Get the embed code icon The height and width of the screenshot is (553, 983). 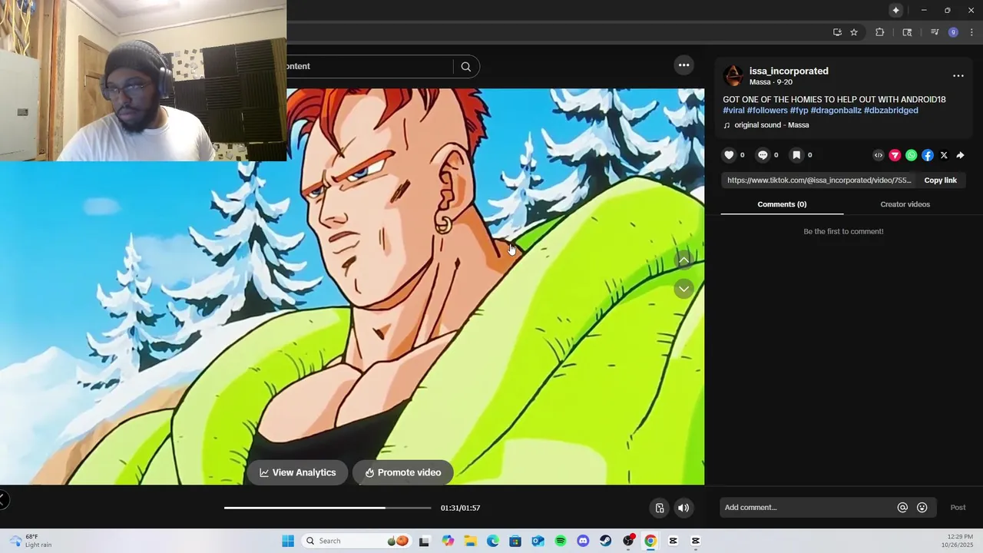click(879, 155)
